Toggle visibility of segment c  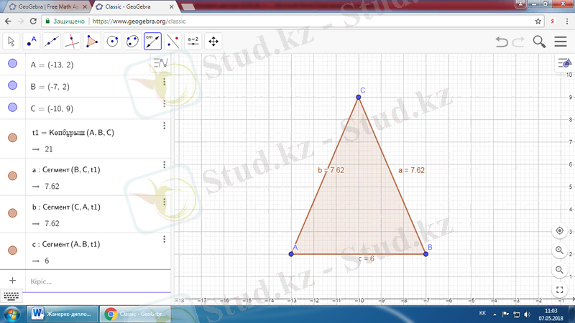point(12,250)
